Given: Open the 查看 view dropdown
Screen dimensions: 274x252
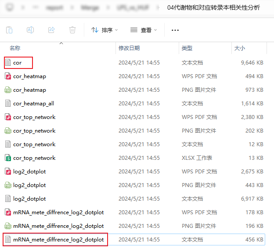Looking at the screenshot, I should click(144, 30).
